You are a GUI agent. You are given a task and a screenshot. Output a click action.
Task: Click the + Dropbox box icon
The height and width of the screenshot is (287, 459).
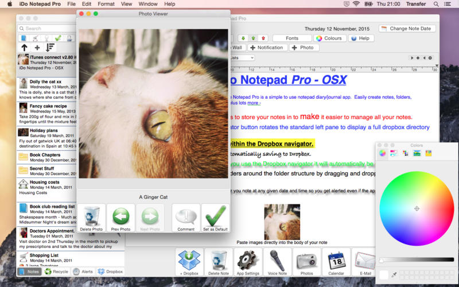point(189,262)
